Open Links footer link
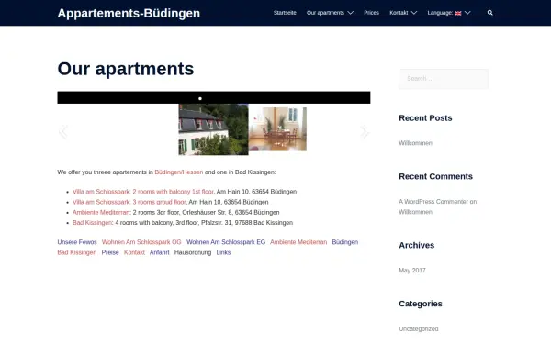This screenshot has width=551, height=344. click(223, 252)
